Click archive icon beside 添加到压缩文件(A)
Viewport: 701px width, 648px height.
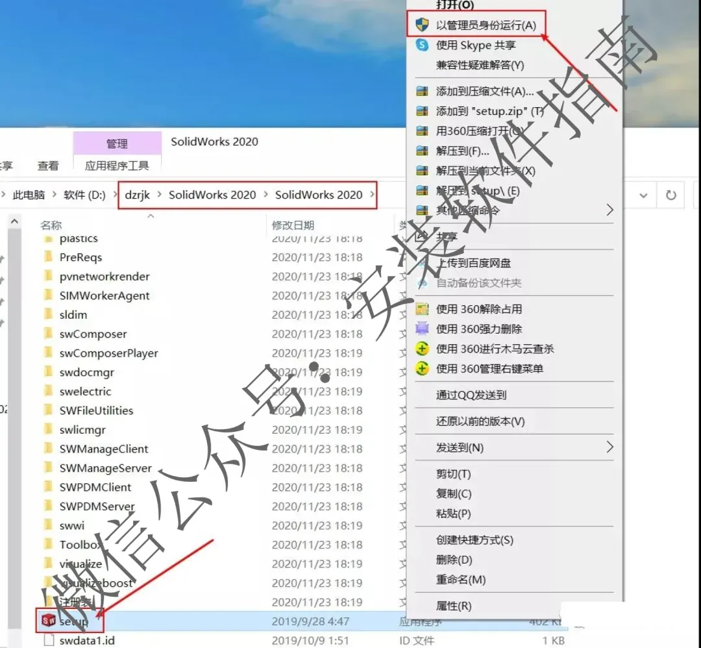pyautogui.click(x=422, y=92)
